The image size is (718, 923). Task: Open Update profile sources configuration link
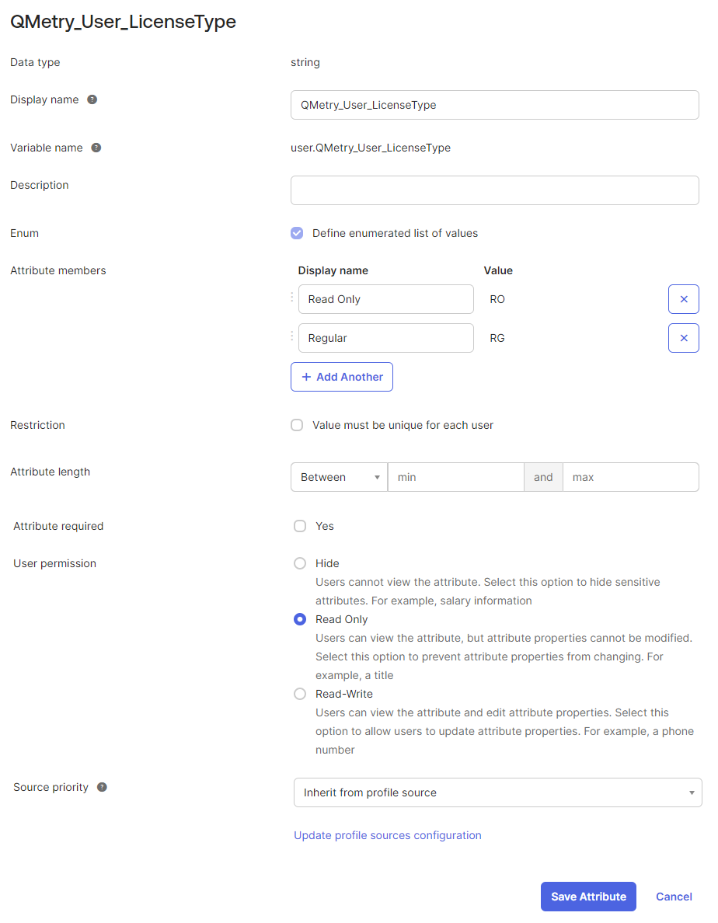click(387, 835)
